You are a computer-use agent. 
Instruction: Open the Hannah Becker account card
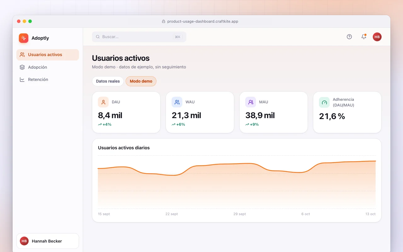(48, 241)
